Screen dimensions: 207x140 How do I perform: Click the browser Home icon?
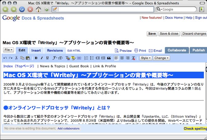coord(38,9)
